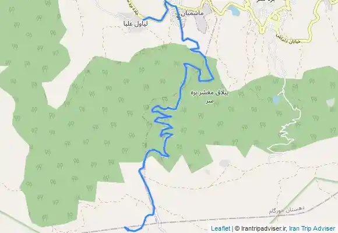Screen dimensions: 338x233
Task: Click the دهستان جورگام district label
Action: [x=287, y=210]
